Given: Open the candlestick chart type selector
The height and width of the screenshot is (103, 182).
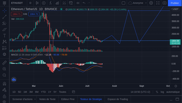Looking at the screenshot, I should (x=37, y=3).
